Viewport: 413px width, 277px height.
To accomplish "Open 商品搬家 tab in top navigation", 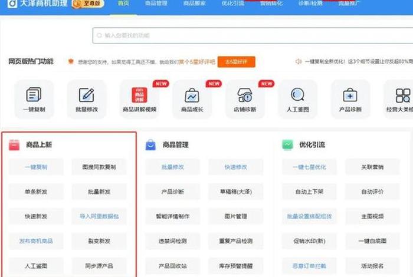I will click(x=194, y=4).
